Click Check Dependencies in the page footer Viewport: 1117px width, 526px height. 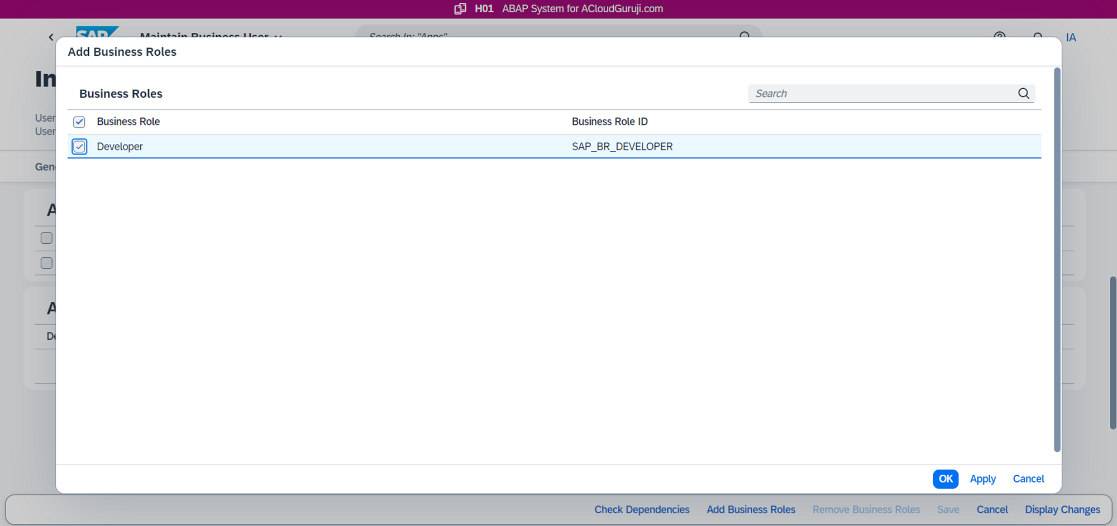642,510
